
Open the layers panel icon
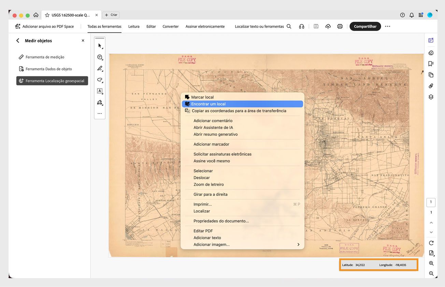pyautogui.click(x=431, y=97)
